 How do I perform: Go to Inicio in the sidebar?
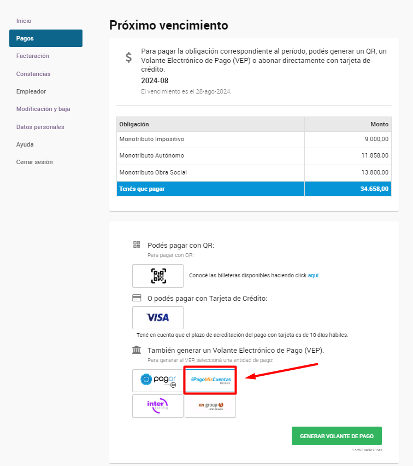23,21
